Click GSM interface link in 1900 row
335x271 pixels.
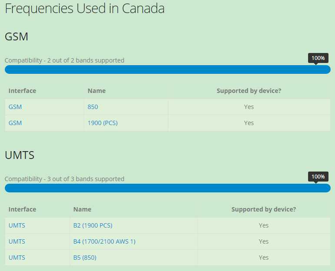15,123
